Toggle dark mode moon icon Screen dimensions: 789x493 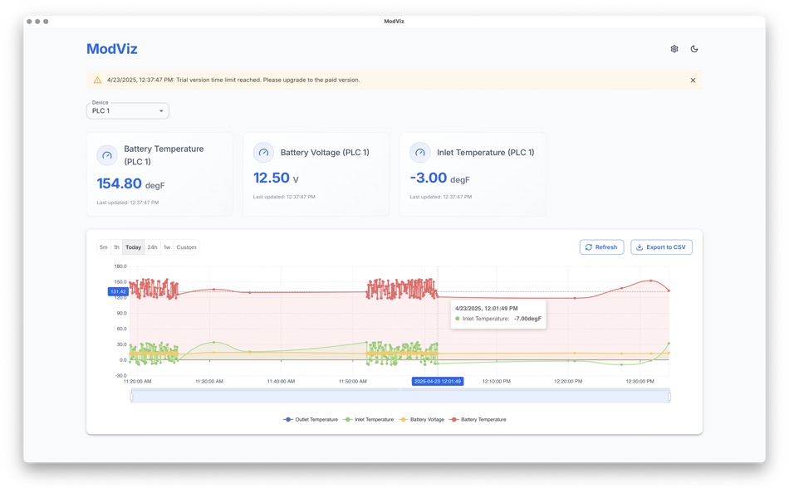pos(694,49)
